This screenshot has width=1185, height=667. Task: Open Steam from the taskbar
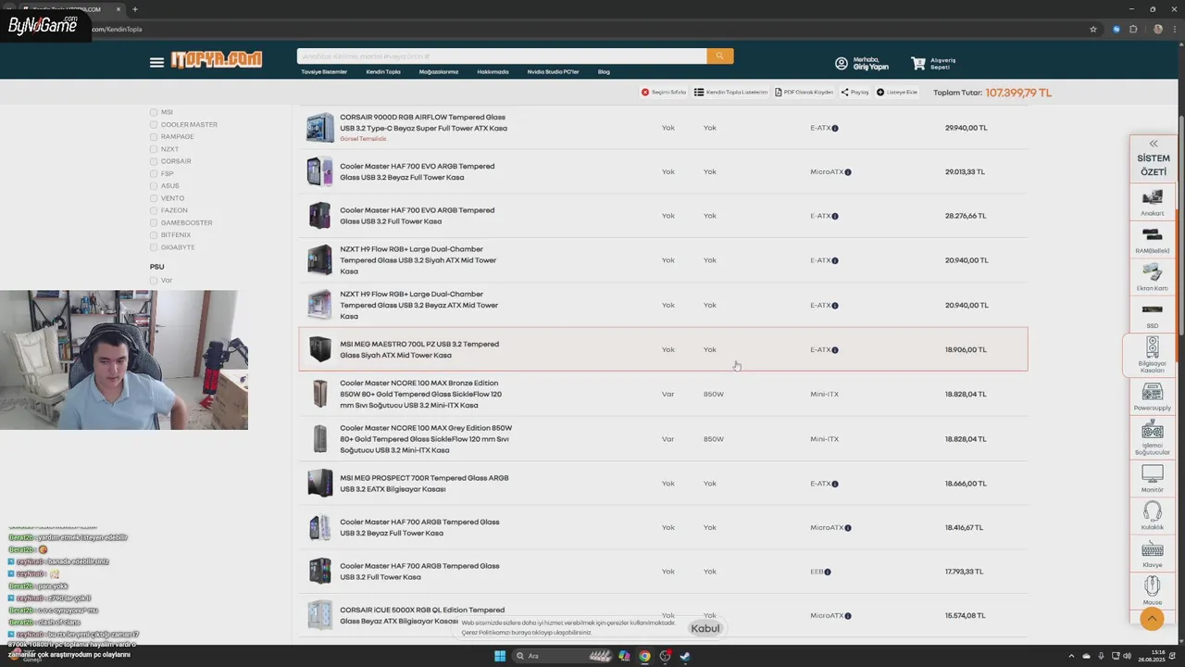coord(685,656)
